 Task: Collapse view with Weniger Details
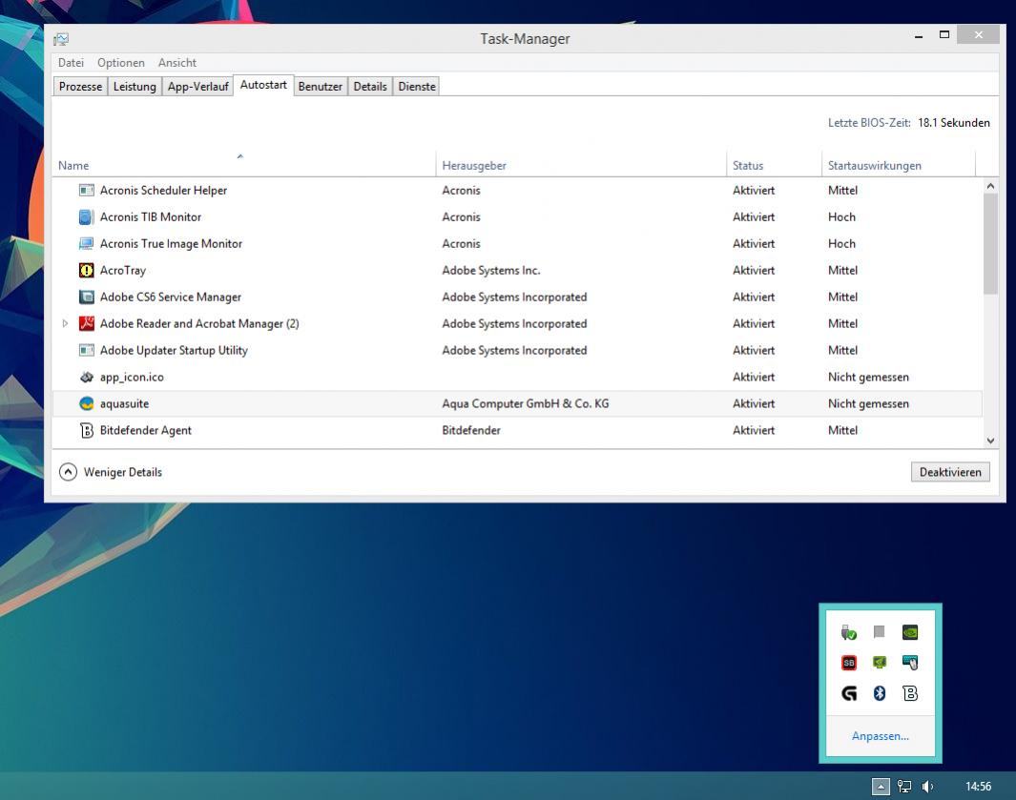[111, 472]
